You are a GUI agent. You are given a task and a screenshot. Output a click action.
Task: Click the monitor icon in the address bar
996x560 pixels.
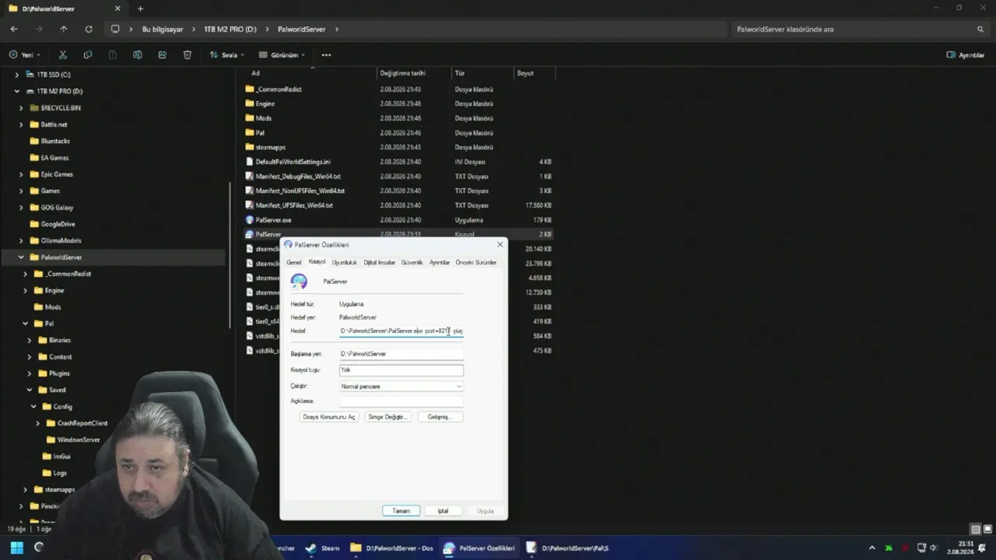[x=115, y=29]
